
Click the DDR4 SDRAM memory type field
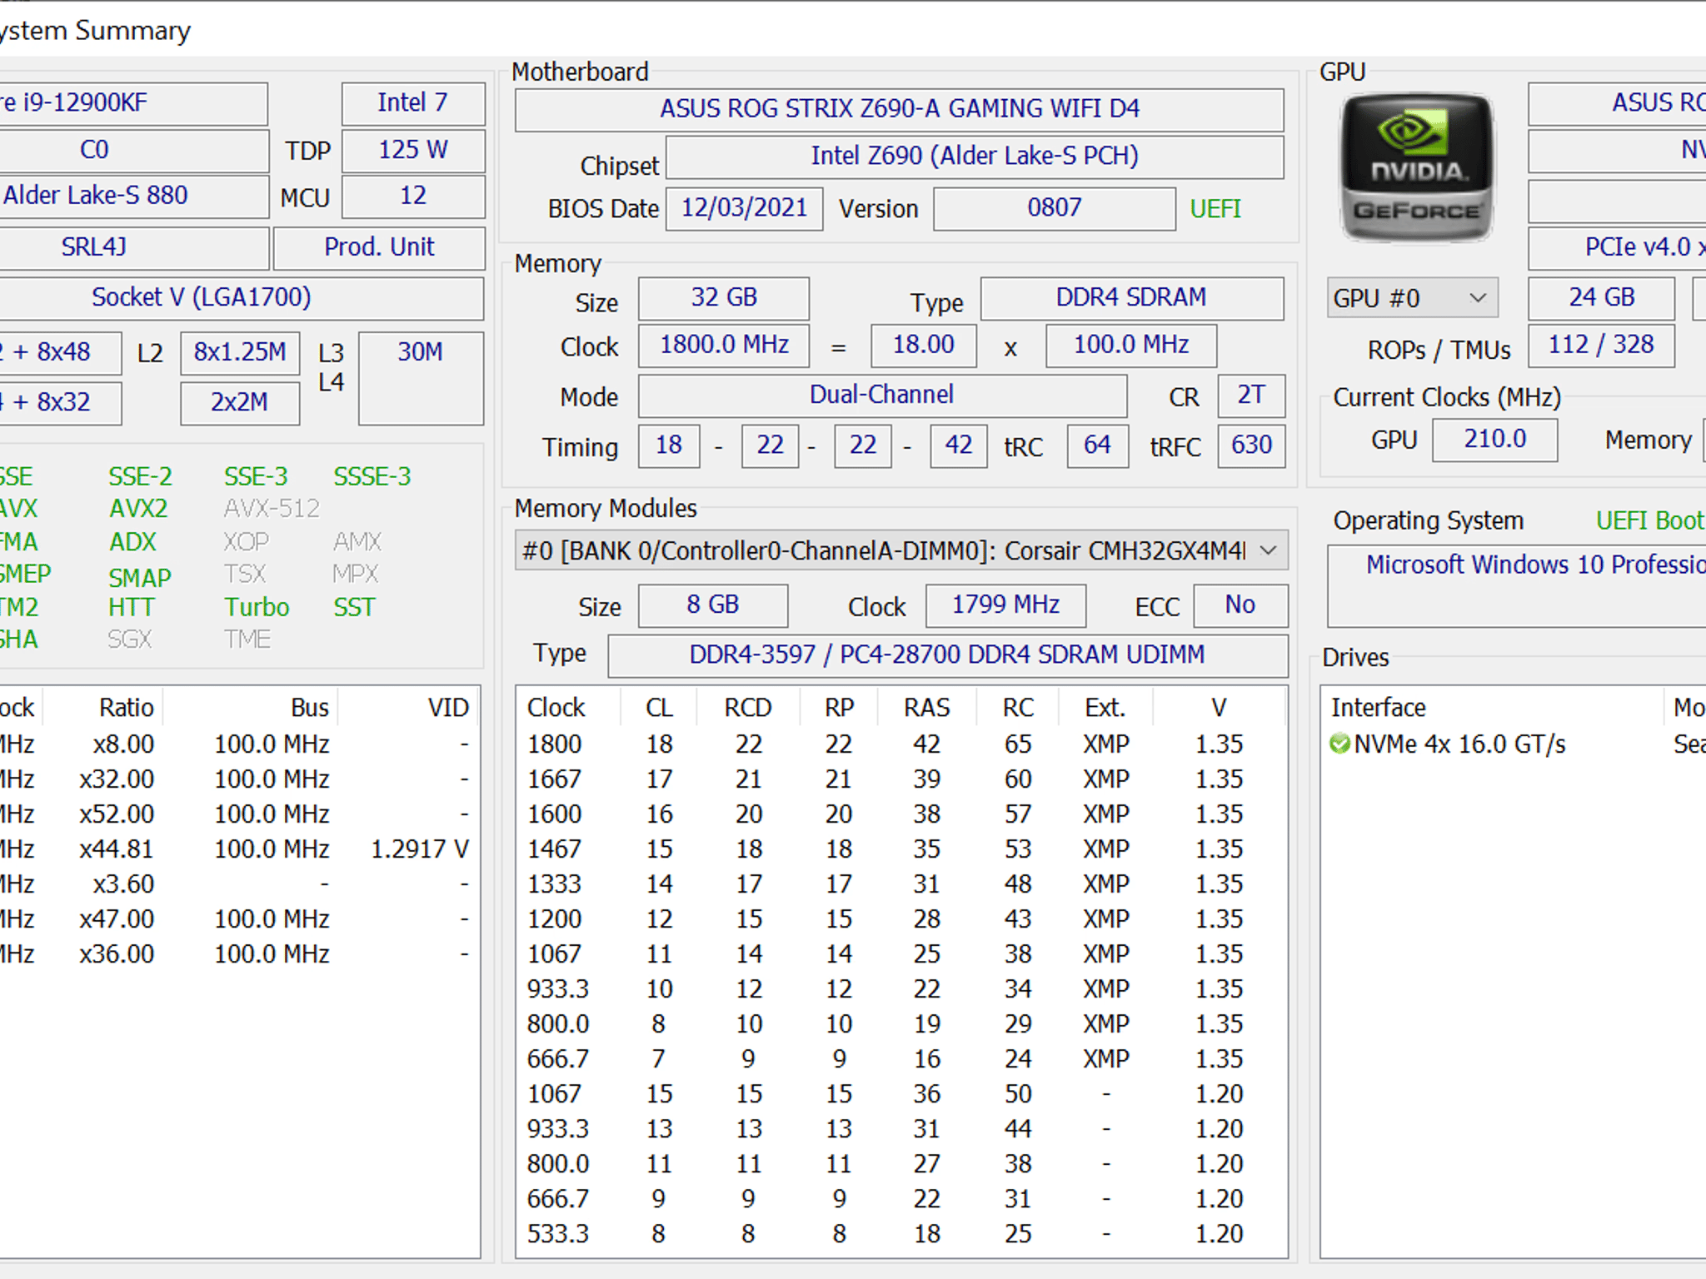tap(1131, 297)
